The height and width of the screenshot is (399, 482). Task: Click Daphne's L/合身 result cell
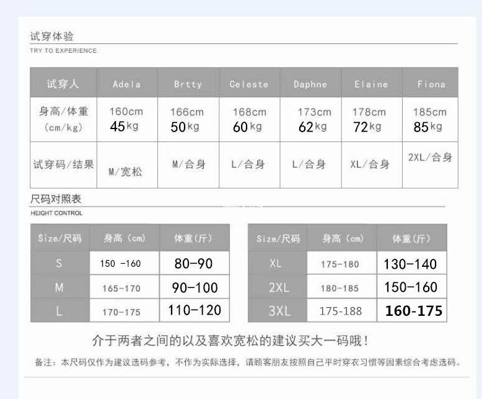click(x=310, y=164)
